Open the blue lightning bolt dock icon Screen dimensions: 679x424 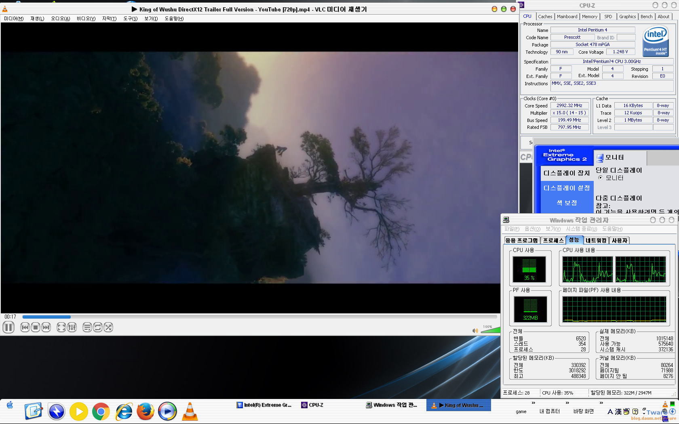57,411
